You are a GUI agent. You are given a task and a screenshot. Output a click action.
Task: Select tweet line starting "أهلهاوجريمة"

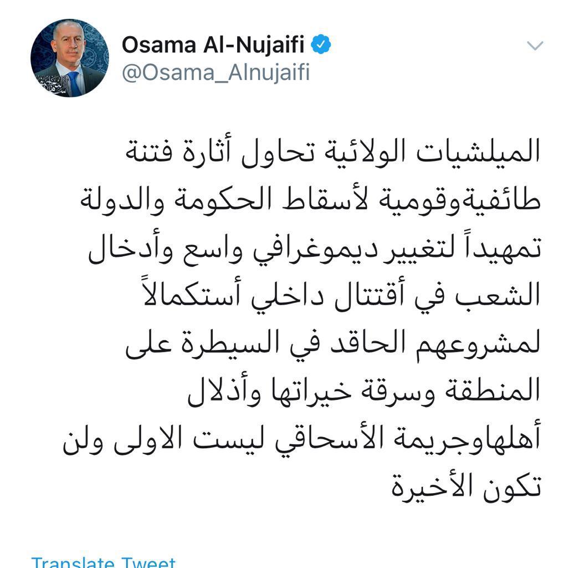point(302,440)
